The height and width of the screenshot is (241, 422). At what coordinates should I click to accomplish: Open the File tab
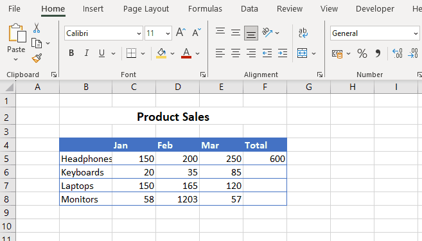14,9
